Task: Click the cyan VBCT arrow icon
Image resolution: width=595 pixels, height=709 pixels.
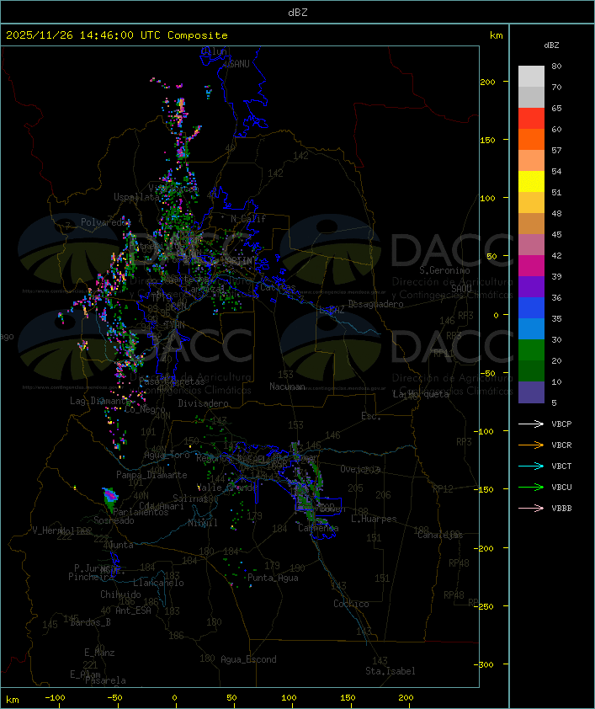Action: click(531, 466)
